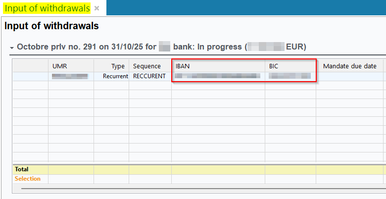Sort by the UMR column header
This screenshot has width=386, height=199.
coord(71,66)
